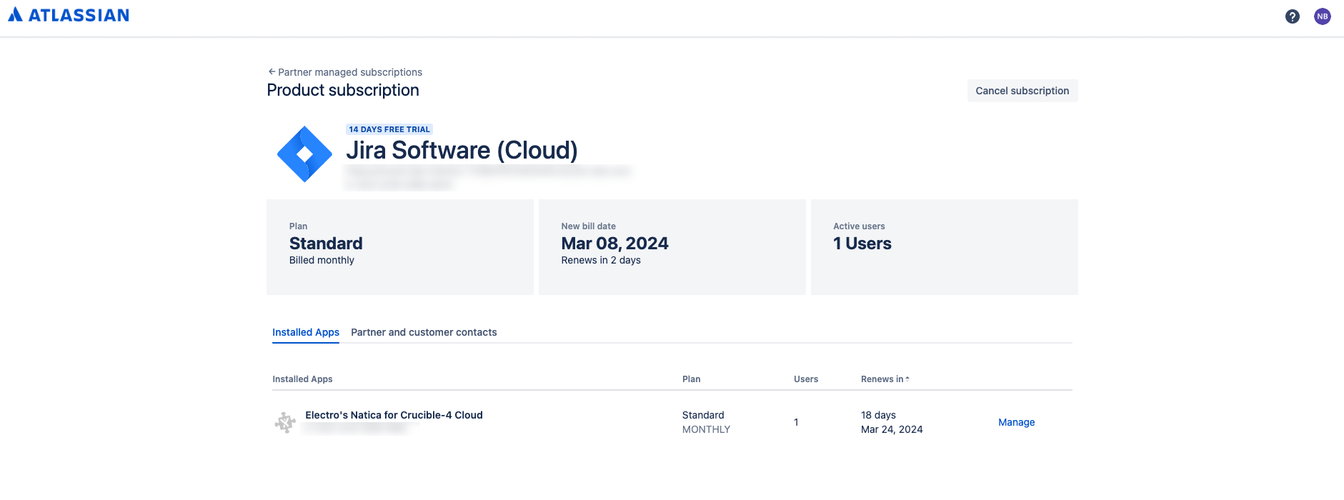Click the Users column header
This screenshot has height=500, width=1344.
(806, 379)
